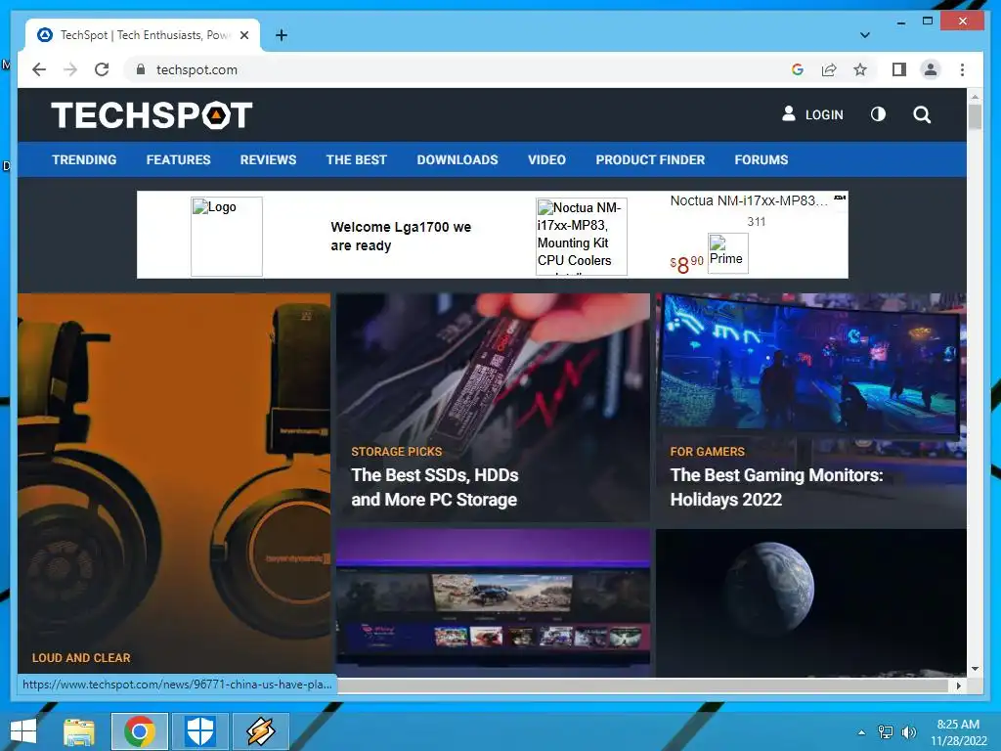Screen dimensions: 1001x751
Task: Reload the techspot.com page
Action: click(102, 69)
